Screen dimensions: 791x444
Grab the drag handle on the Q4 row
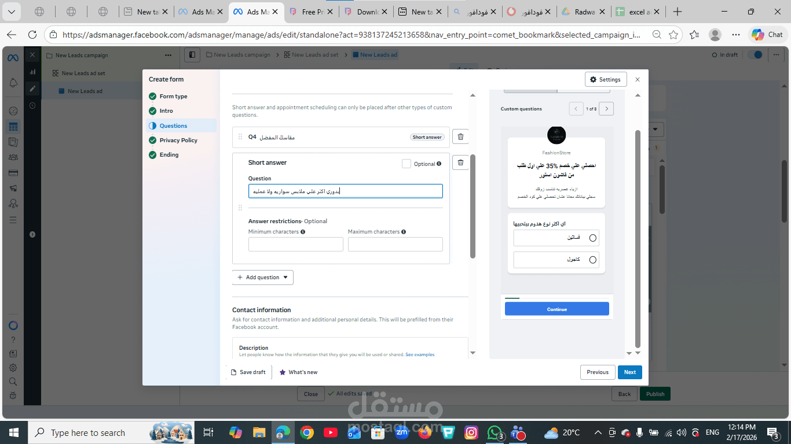coord(240,137)
